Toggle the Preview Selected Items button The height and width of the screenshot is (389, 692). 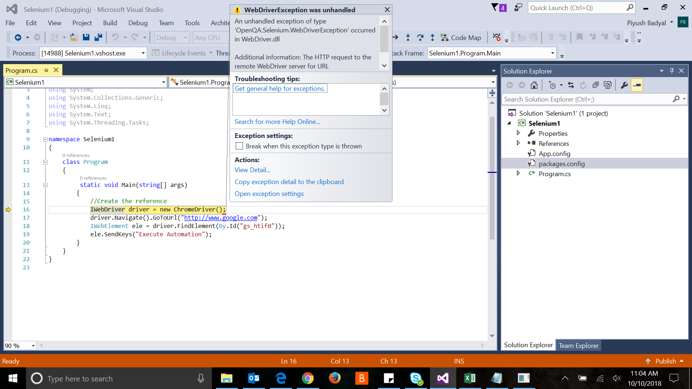point(636,85)
